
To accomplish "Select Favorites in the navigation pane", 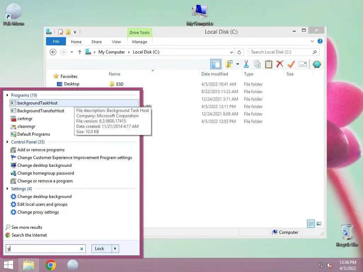I will tap(65, 76).
